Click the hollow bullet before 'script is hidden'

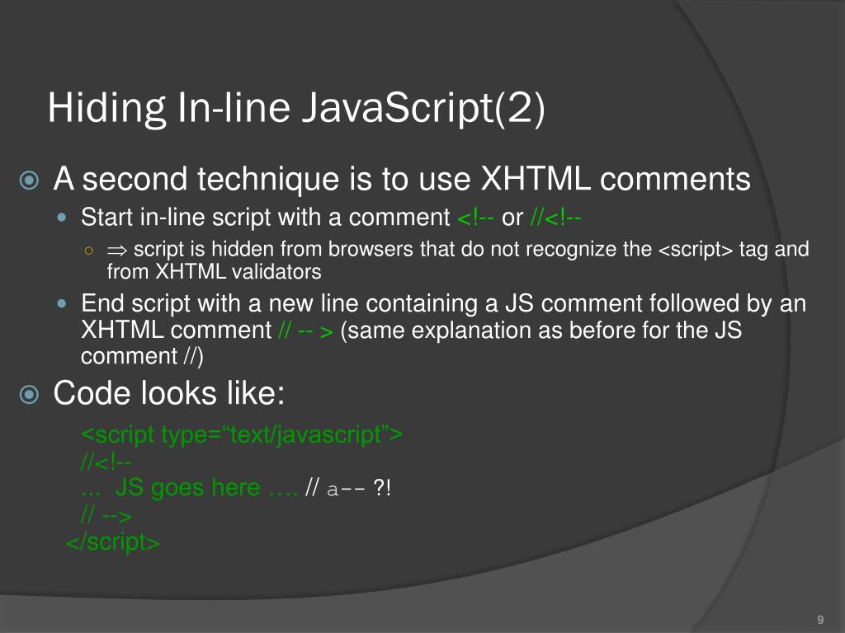pyautogui.click(x=89, y=251)
